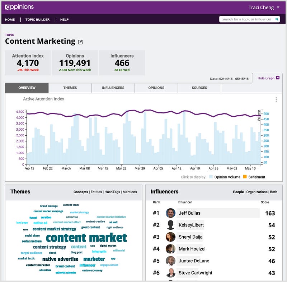The height and width of the screenshot is (282, 287).
Task: Toggle Opinion Volume display swatch
Action: 211,177
